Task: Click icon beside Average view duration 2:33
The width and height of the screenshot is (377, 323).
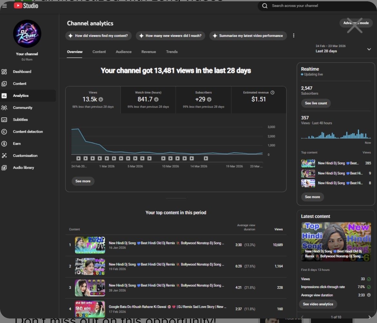Action: tap(369, 295)
